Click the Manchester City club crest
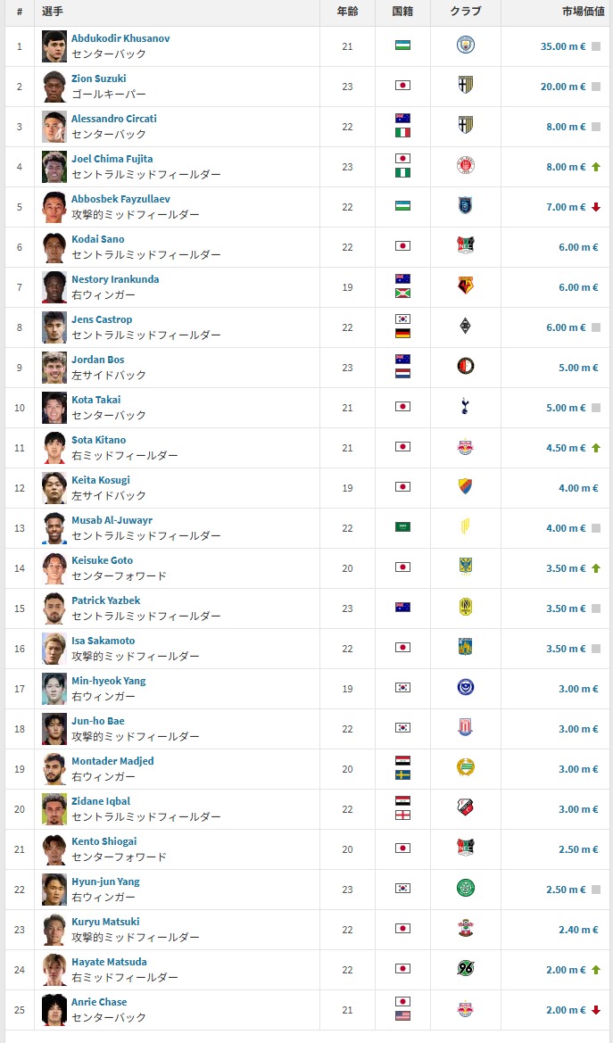The height and width of the screenshot is (1043, 613). click(x=465, y=46)
